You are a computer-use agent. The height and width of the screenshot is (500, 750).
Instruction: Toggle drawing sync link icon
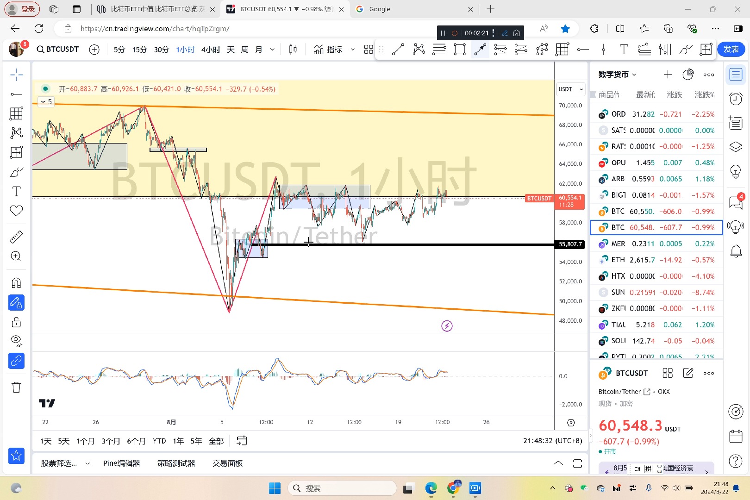(x=16, y=361)
